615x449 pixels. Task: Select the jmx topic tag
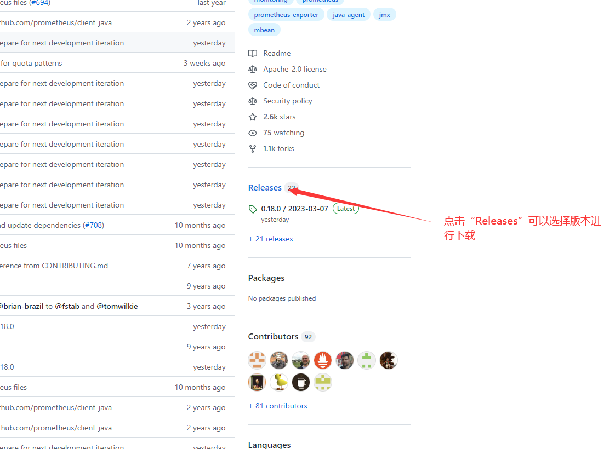click(384, 15)
